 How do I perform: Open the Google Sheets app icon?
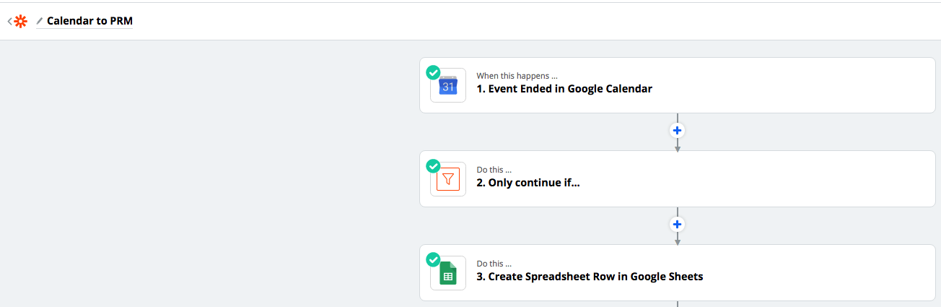[x=448, y=273]
